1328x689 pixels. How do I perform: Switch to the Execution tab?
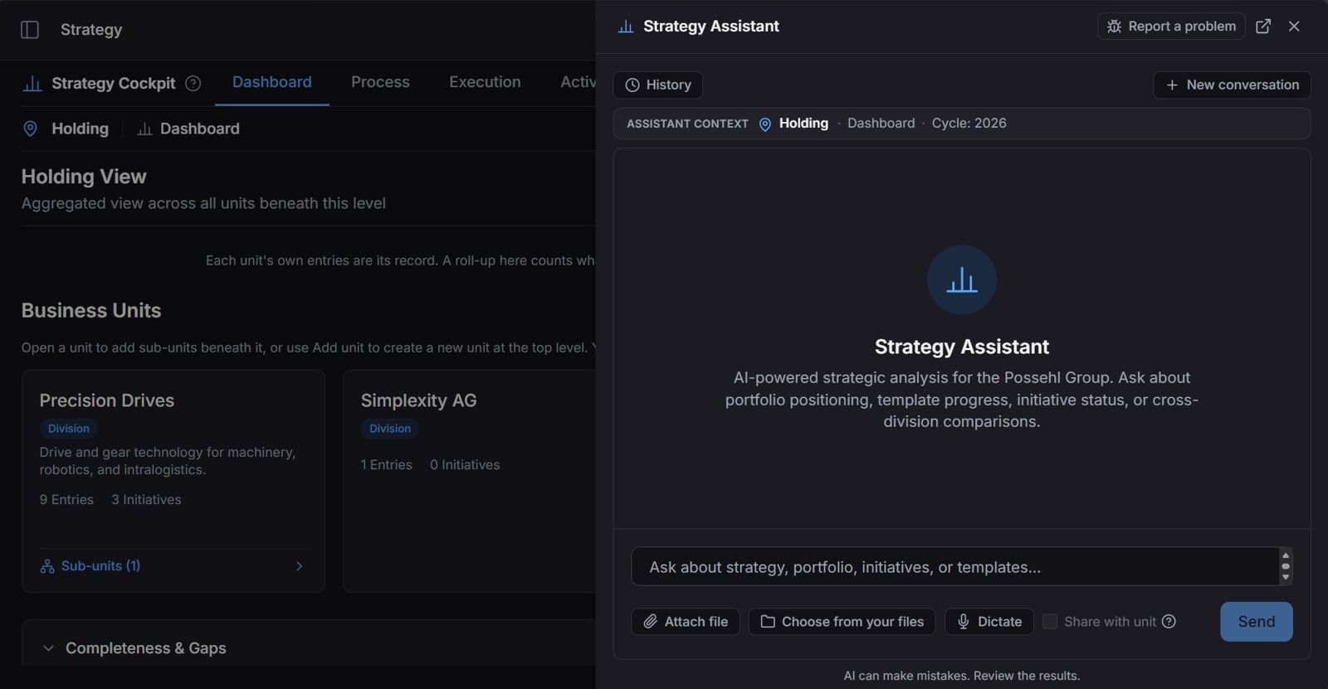coord(485,82)
